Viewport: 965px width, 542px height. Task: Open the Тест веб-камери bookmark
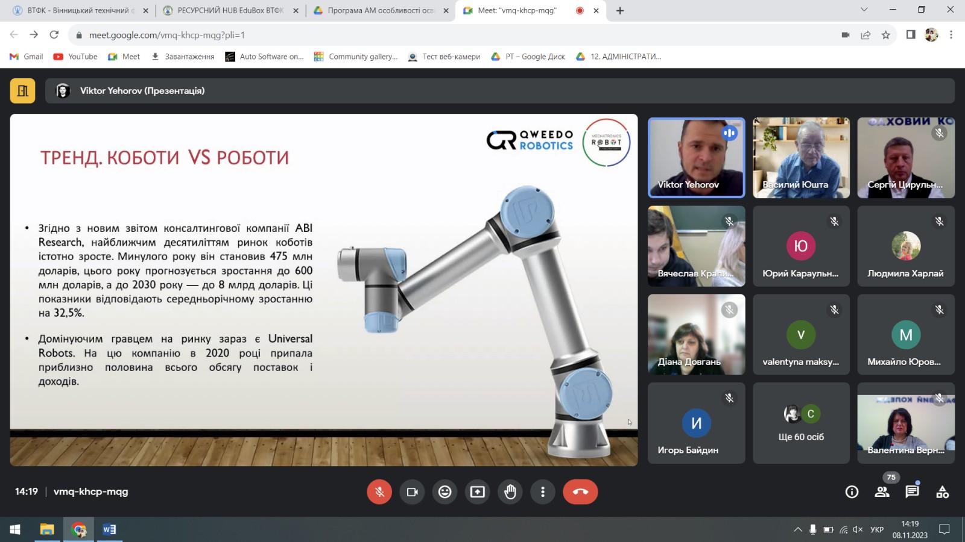[x=444, y=57]
